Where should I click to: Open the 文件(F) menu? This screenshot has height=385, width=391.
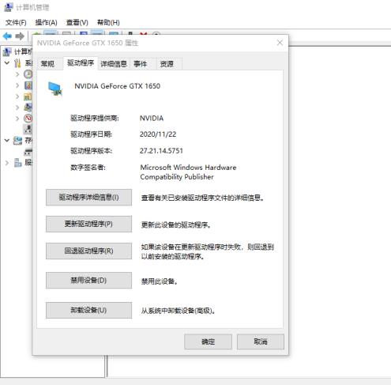point(16,23)
